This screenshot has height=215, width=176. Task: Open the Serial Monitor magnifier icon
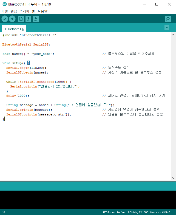(168, 19)
